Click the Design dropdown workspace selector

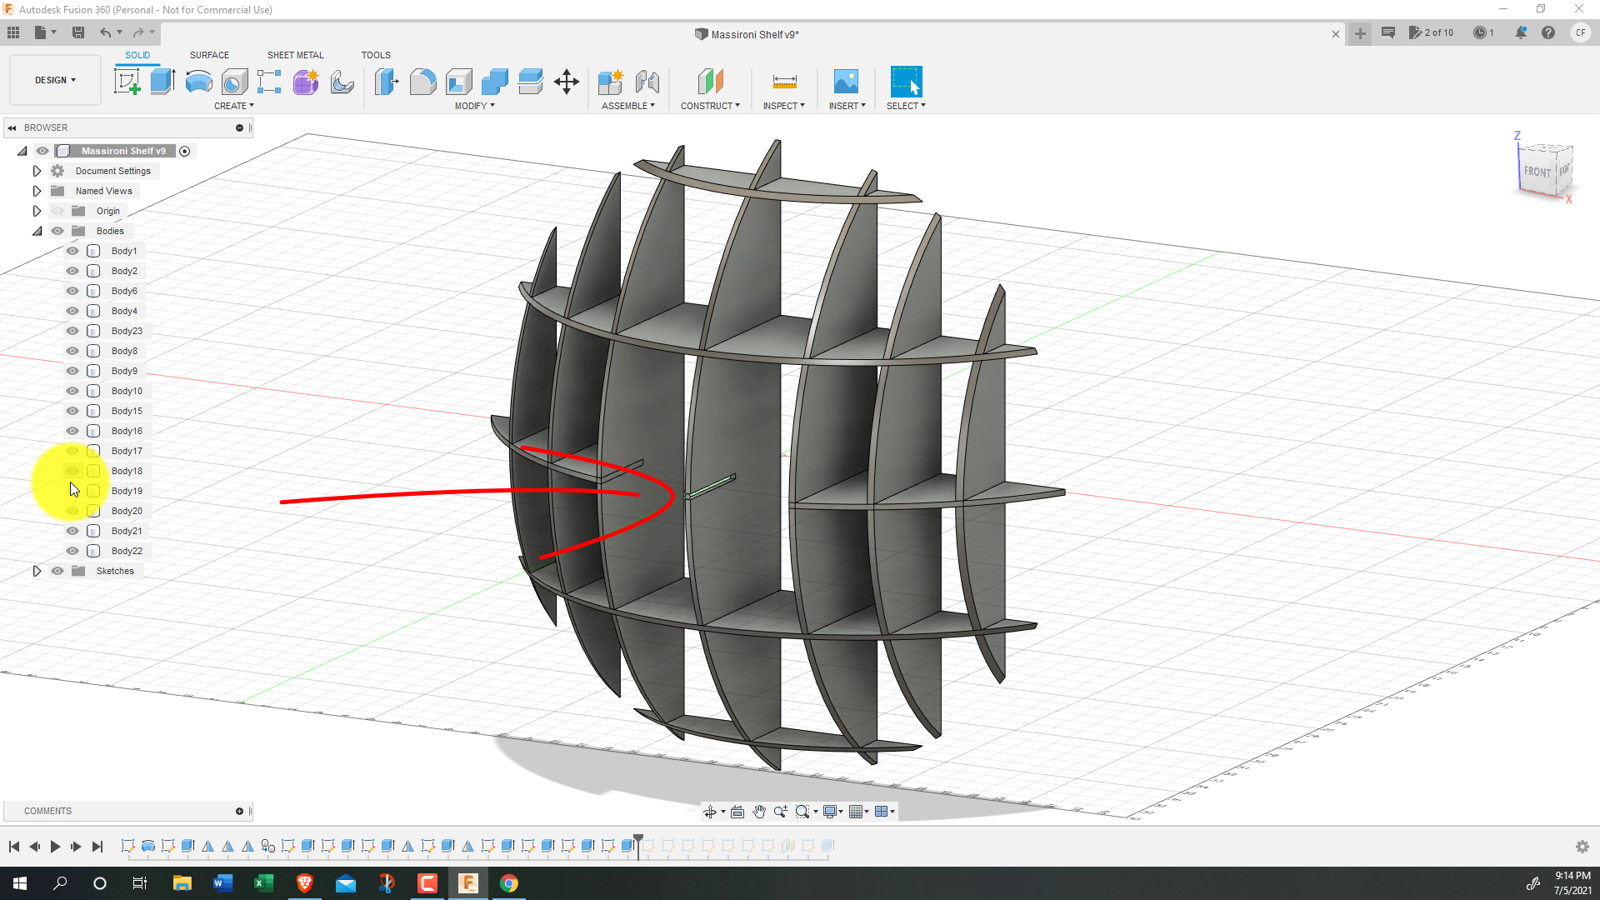54,79
